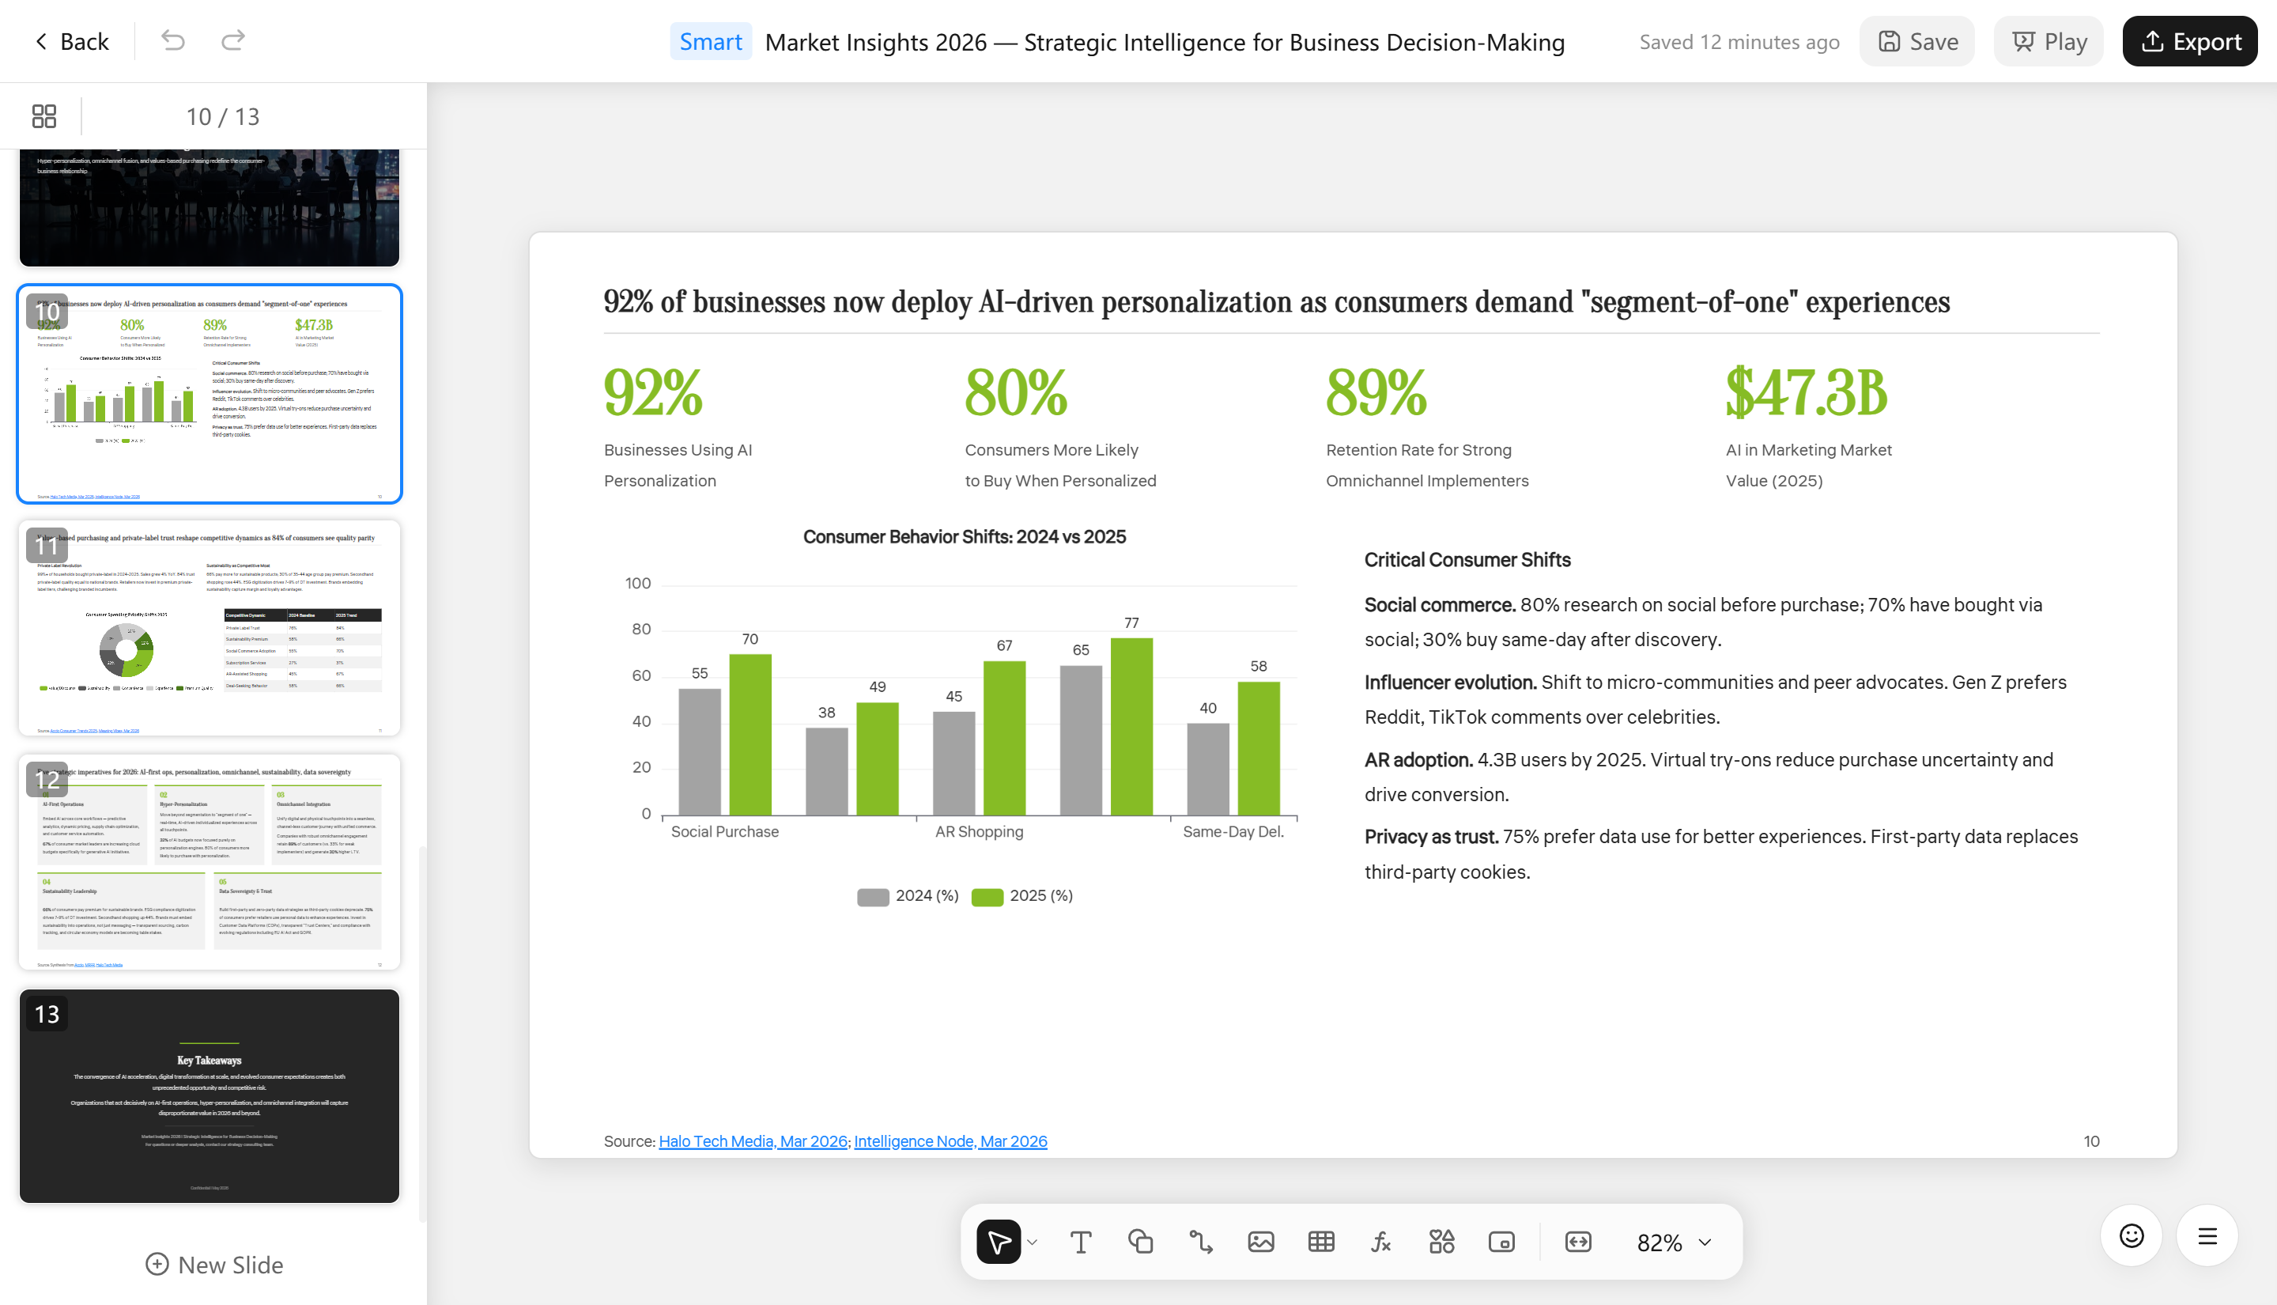Image resolution: width=2277 pixels, height=1305 pixels.
Task: Expand the pointer tool options chevron
Action: pos(1032,1243)
